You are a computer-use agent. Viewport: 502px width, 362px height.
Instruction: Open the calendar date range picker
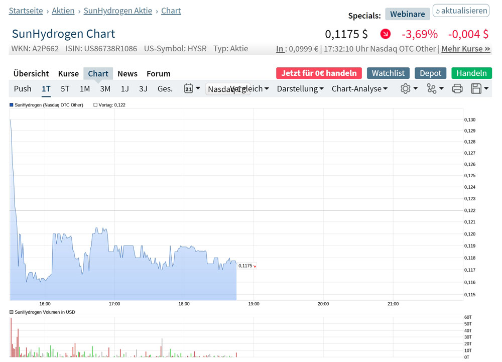click(192, 89)
